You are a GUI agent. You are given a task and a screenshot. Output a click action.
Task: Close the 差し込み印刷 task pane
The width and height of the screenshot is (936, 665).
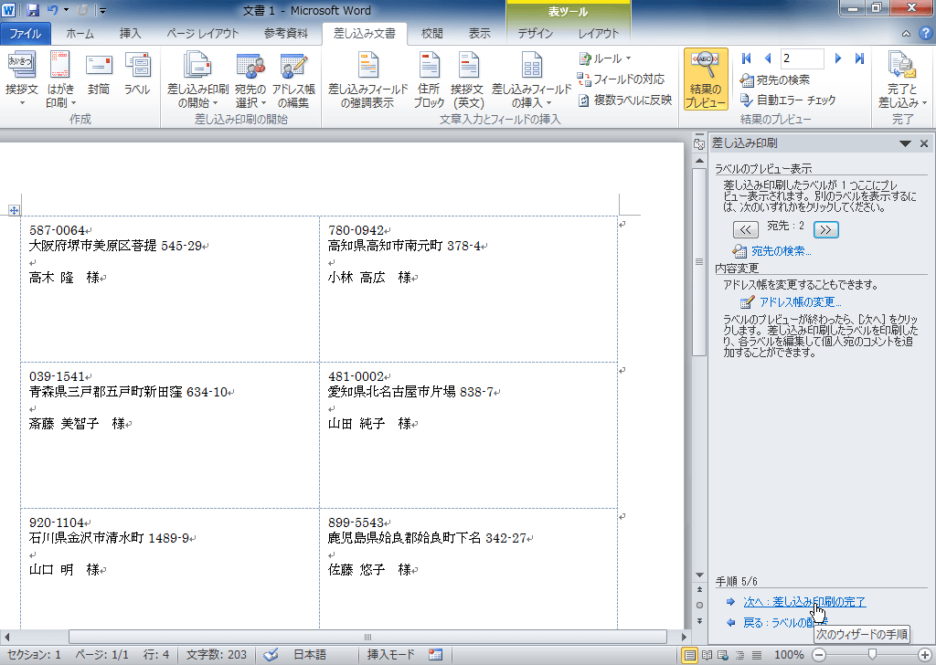pos(924,143)
